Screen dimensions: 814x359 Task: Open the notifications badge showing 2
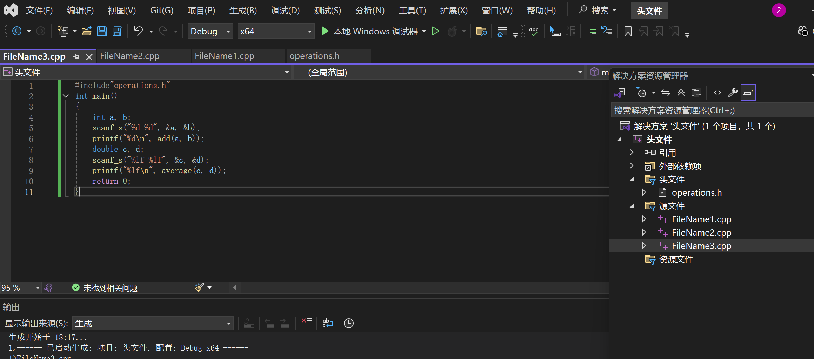click(779, 10)
